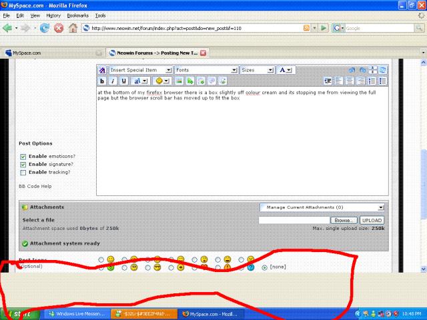The width and height of the screenshot is (427, 320).
Task: Open the font color A dropdown
Action: click(x=286, y=70)
